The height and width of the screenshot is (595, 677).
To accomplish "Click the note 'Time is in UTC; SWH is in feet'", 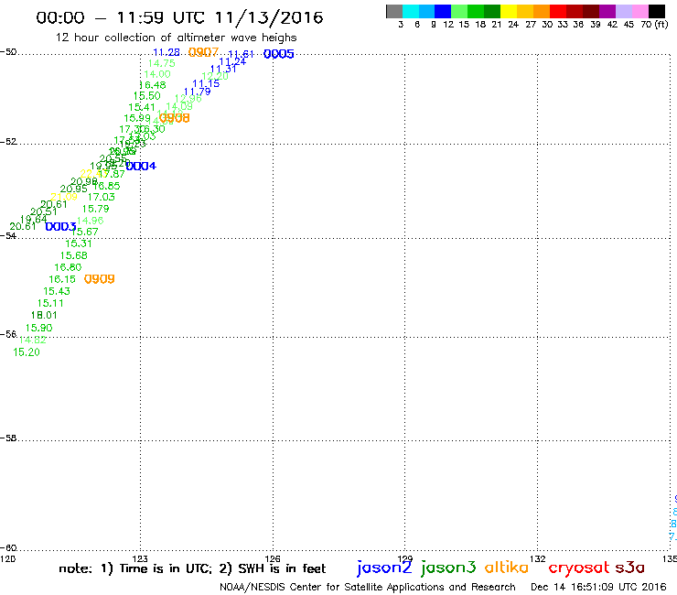I will [x=192, y=568].
